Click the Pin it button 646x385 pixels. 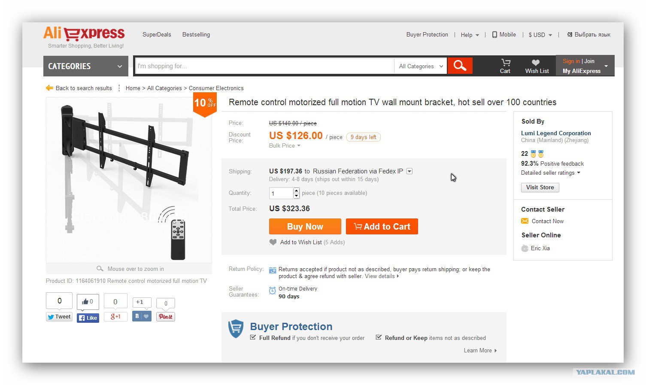[166, 317]
